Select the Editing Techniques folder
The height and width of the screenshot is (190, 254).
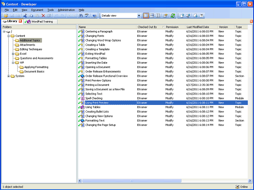[x=31, y=49]
